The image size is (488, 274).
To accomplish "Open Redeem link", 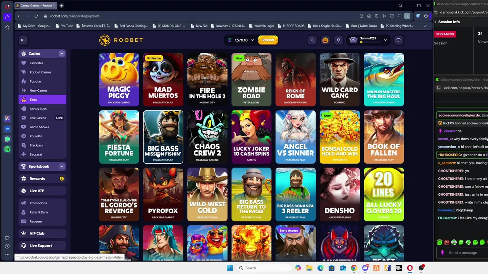I will pos(42,221).
